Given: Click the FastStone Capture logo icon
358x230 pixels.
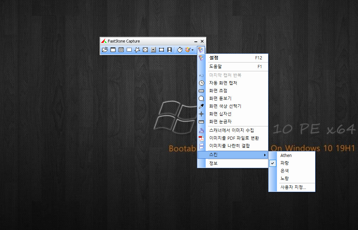Looking at the screenshot, I should pyautogui.click(x=104, y=41).
